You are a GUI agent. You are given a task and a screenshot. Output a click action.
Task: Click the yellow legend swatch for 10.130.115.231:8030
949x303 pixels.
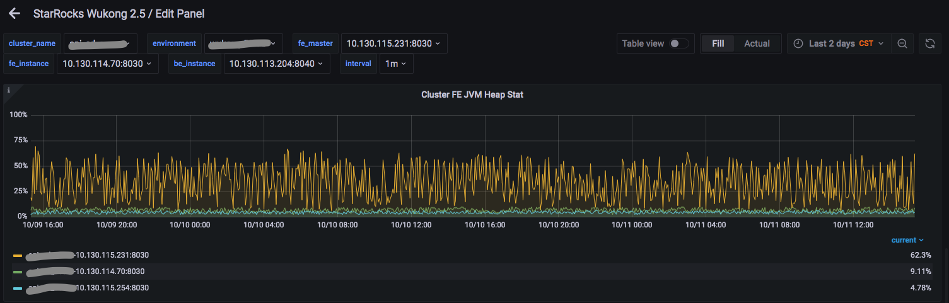coord(18,255)
